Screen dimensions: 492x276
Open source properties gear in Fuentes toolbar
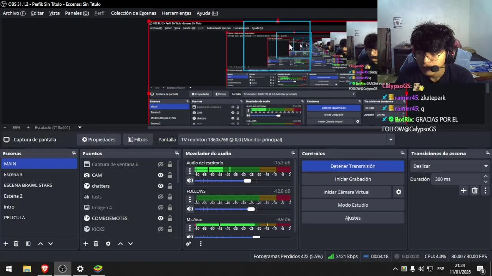[108, 244]
